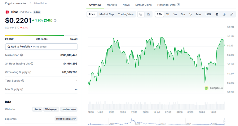Image resolution: width=238 pixels, height=126 pixels.
Task: Click the #446 rank badge
Action: pos(37,12)
